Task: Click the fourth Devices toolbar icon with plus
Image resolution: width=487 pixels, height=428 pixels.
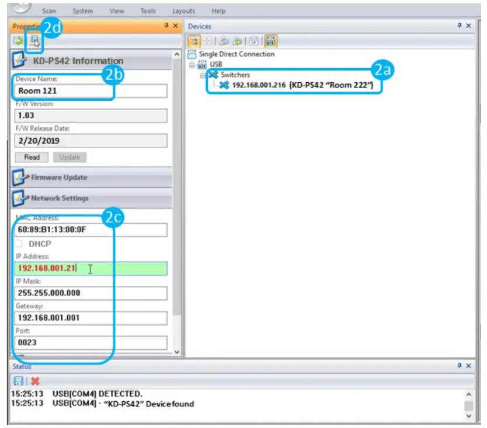Action: [x=237, y=41]
